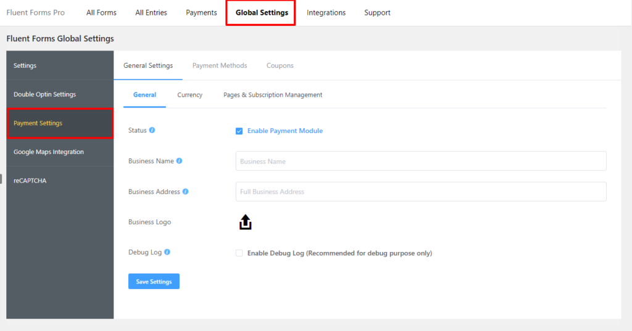Open All Entries in top navigation

(151, 12)
